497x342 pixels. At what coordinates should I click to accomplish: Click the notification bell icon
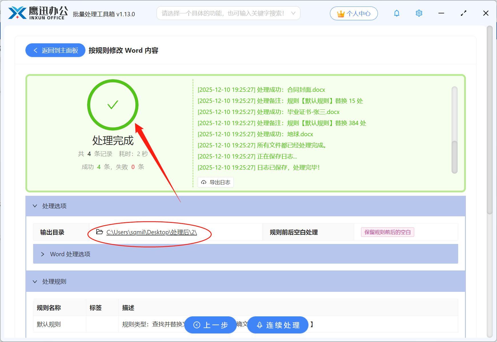396,13
